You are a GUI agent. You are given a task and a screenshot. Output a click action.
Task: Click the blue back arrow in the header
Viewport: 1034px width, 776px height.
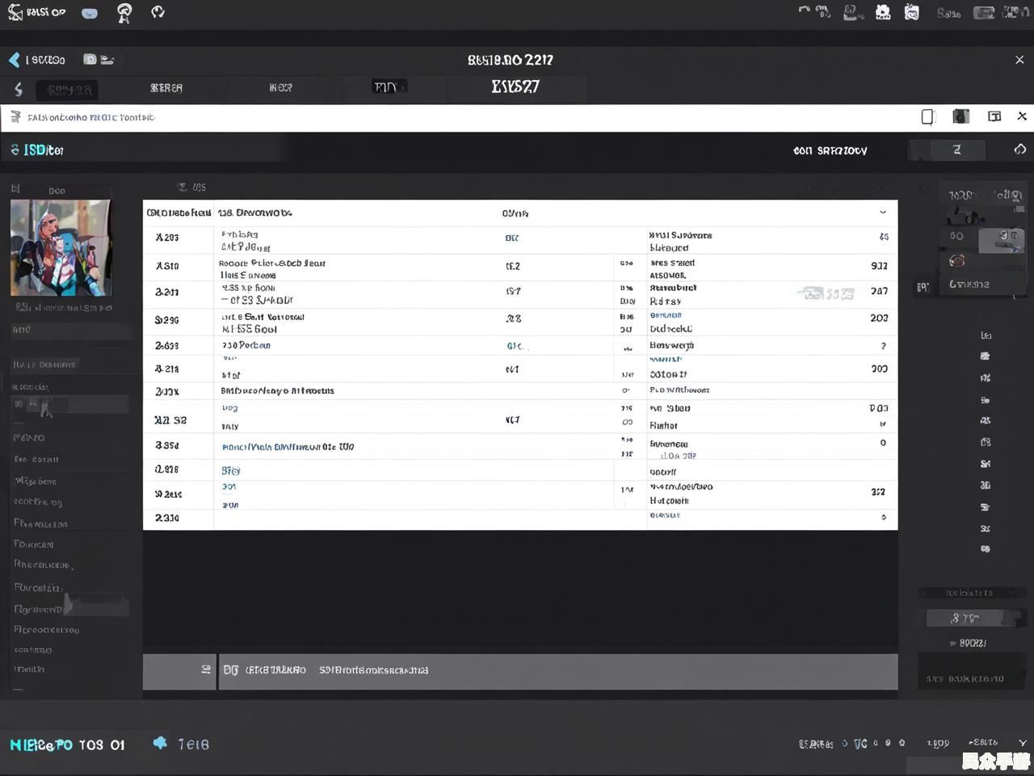[x=15, y=60]
